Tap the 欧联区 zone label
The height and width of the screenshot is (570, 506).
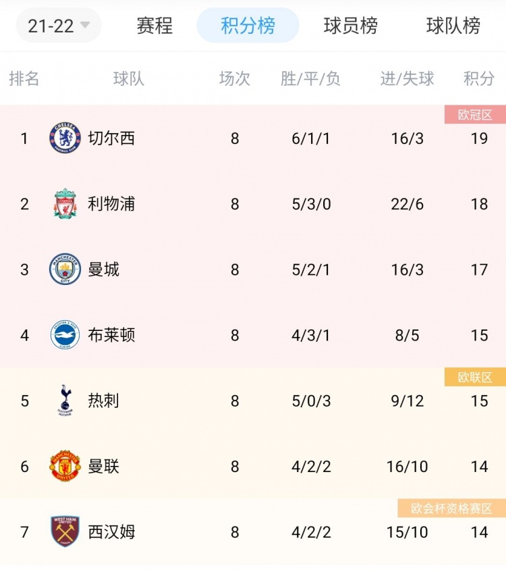tap(475, 377)
